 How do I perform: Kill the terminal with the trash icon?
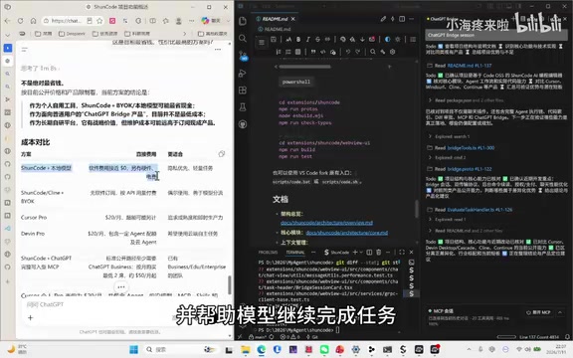pyautogui.click(x=379, y=252)
